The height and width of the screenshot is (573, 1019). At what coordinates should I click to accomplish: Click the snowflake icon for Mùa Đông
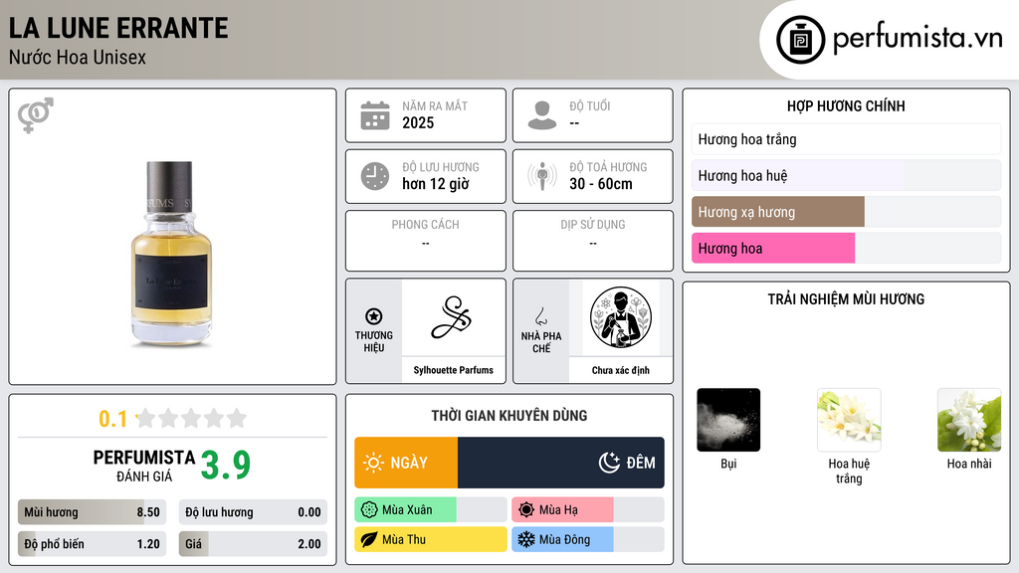[526, 539]
